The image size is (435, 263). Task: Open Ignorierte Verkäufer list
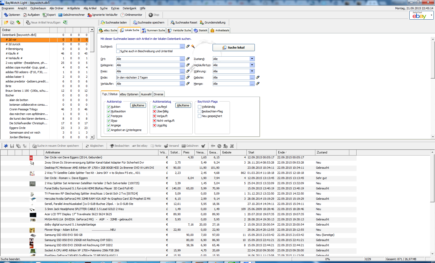(103, 15)
